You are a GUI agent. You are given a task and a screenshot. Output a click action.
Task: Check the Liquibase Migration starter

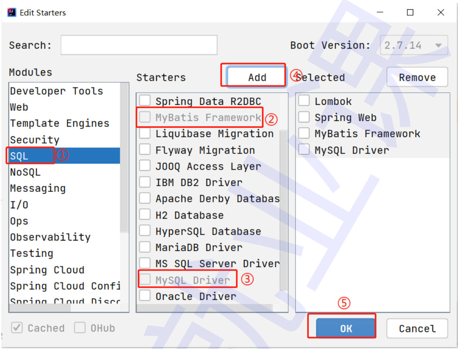pos(145,133)
